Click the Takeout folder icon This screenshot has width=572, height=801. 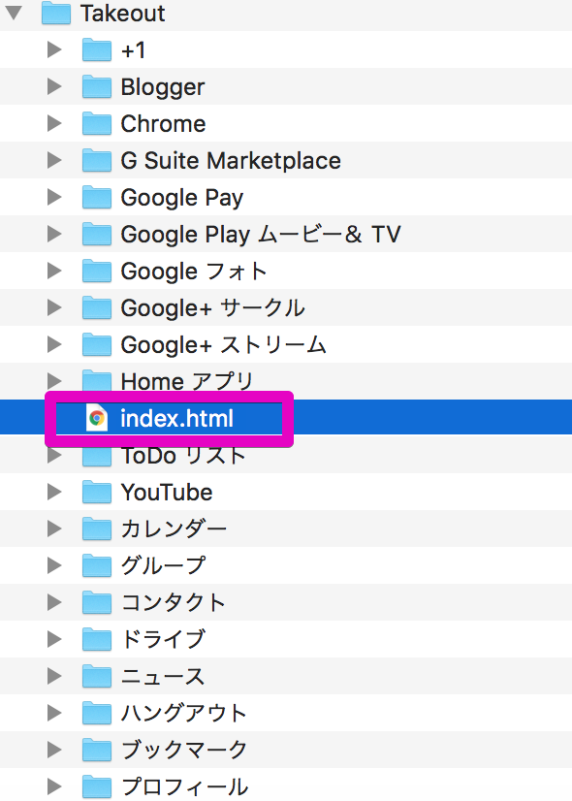(55, 14)
